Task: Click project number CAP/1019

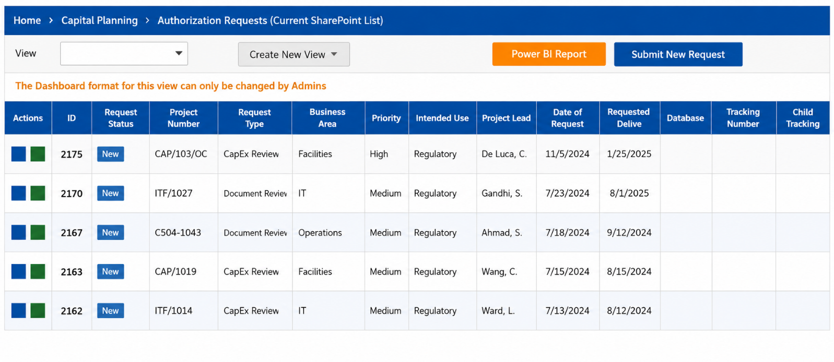Action: tap(175, 272)
